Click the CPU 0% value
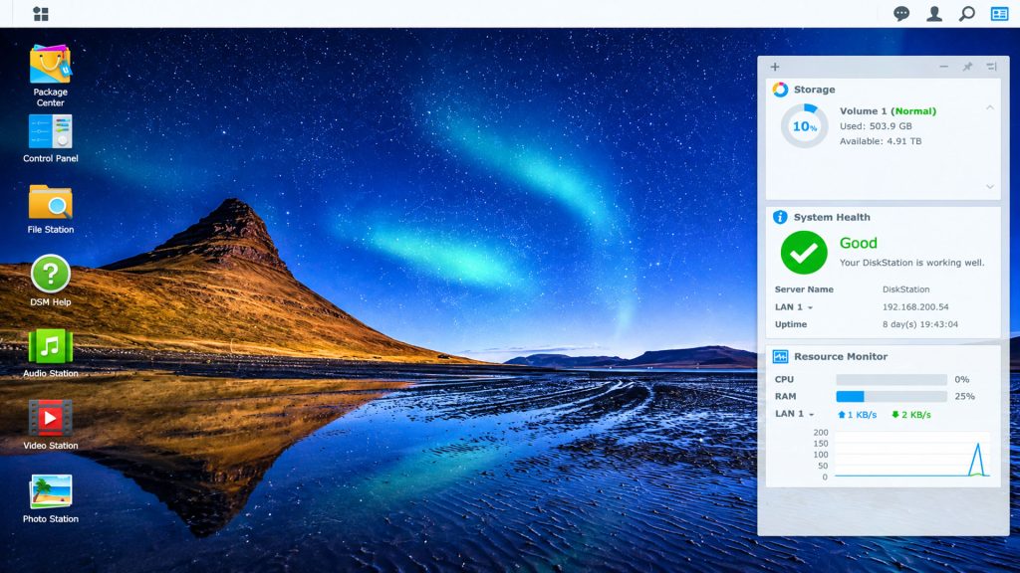 click(x=961, y=379)
